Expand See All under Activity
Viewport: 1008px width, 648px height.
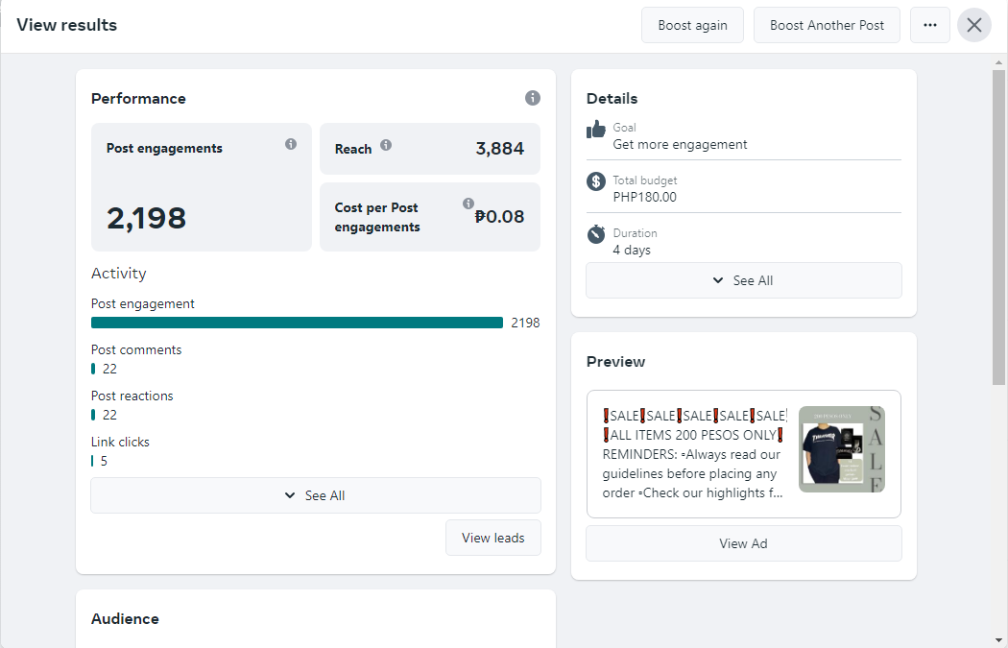click(x=316, y=495)
